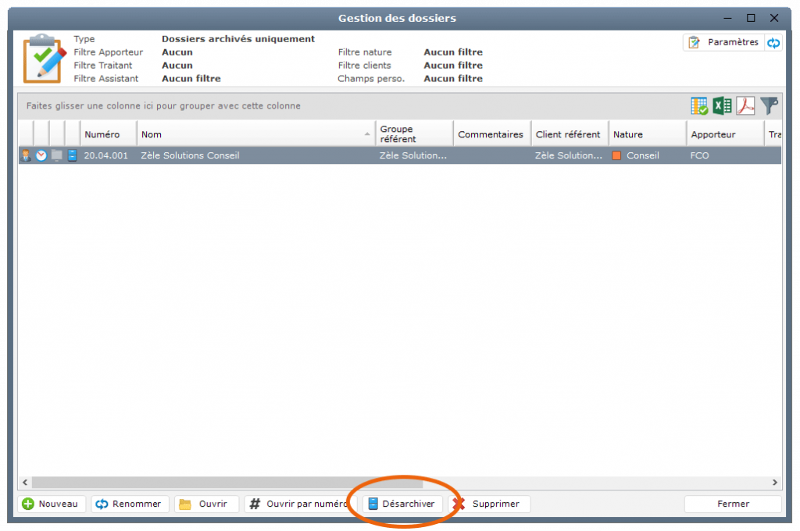Click Ouvrir par numéro button

coord(298,504)
